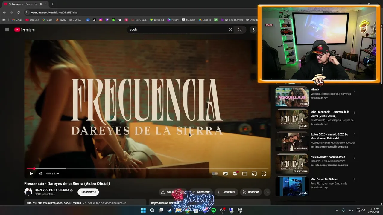Toggle the player autoplay switch

pos(215,173)
